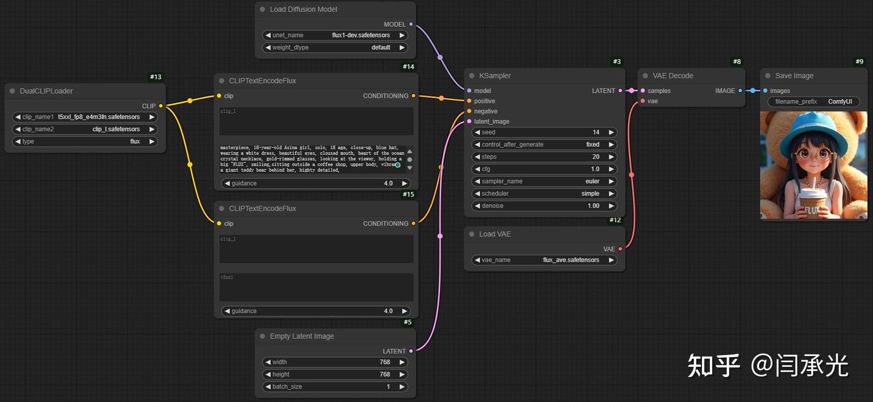Viewport: 873px width, 402px height.
Task: Click the left arrow to decrease latent width
Action: [267, 362]
